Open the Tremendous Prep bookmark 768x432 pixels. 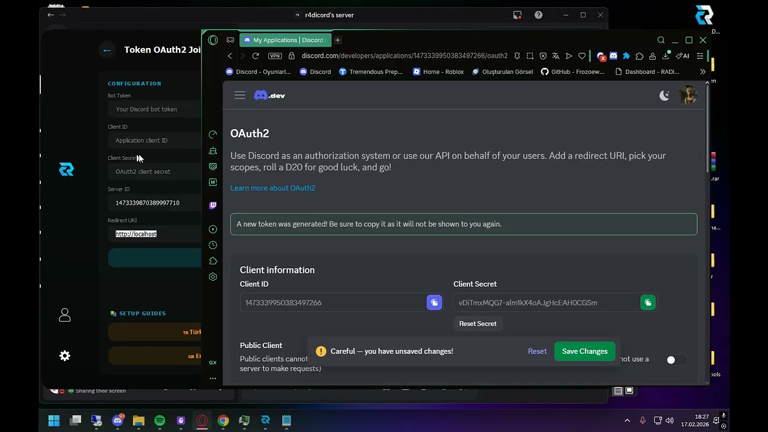tap(371, 71)
